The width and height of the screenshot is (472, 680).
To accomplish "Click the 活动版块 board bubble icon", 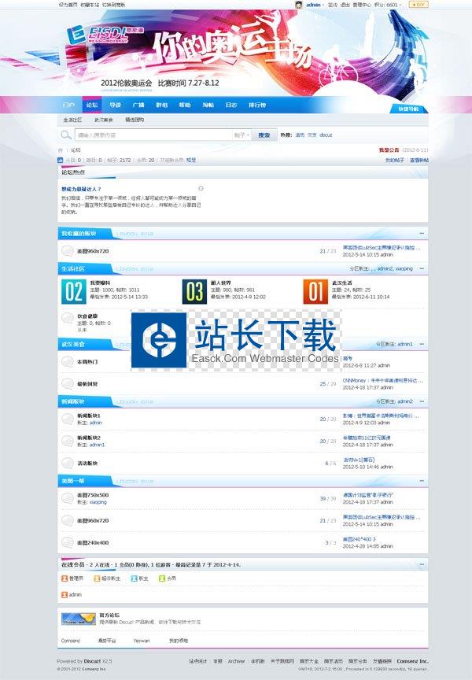I will tap(67, 463).
